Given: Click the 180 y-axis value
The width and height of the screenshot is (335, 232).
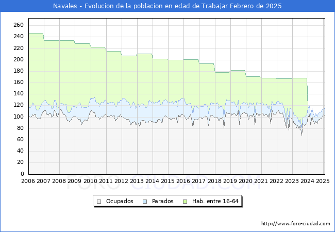Looking at the screenshot, I should [19, 71].
